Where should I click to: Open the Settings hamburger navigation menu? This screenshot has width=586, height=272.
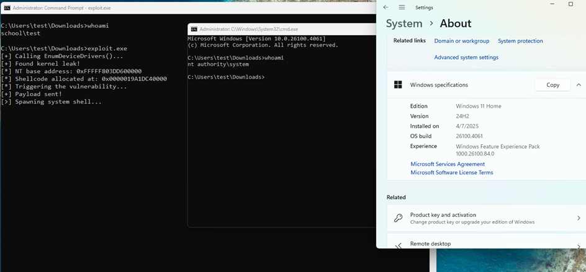coord(402,7)
